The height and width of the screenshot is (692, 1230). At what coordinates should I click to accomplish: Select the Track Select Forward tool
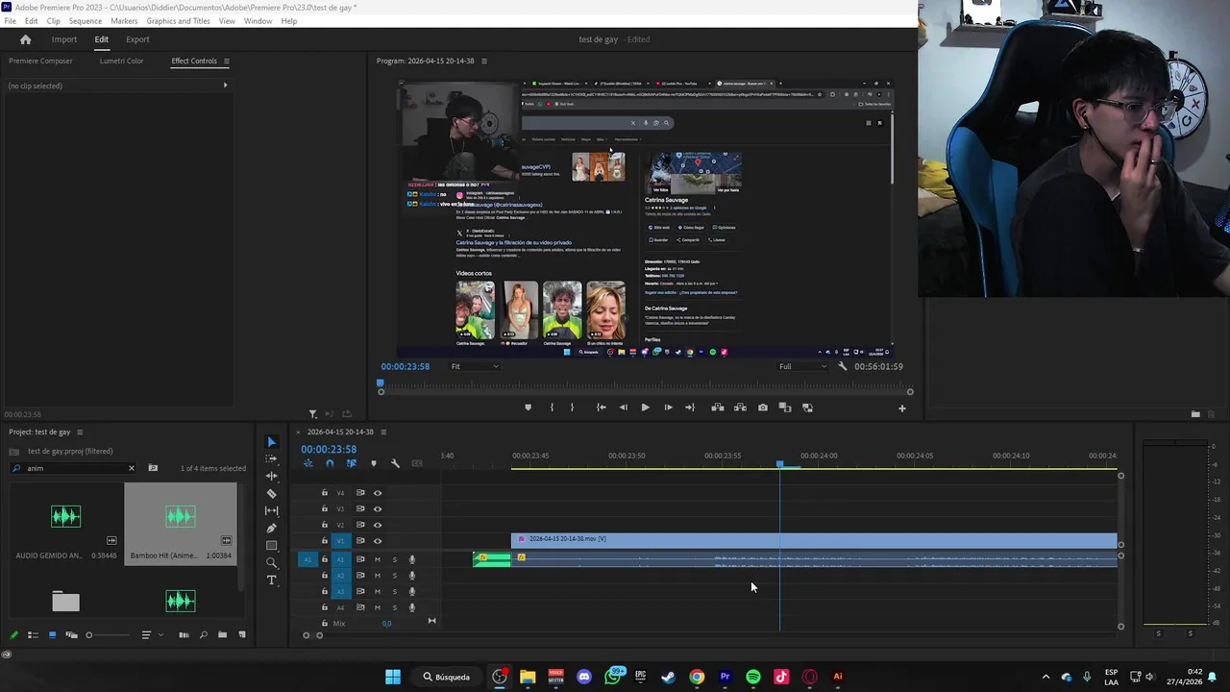coord(272,459)
